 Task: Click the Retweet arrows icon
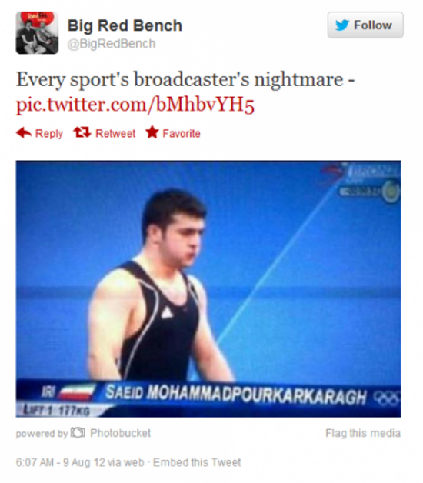click(82, 132)
